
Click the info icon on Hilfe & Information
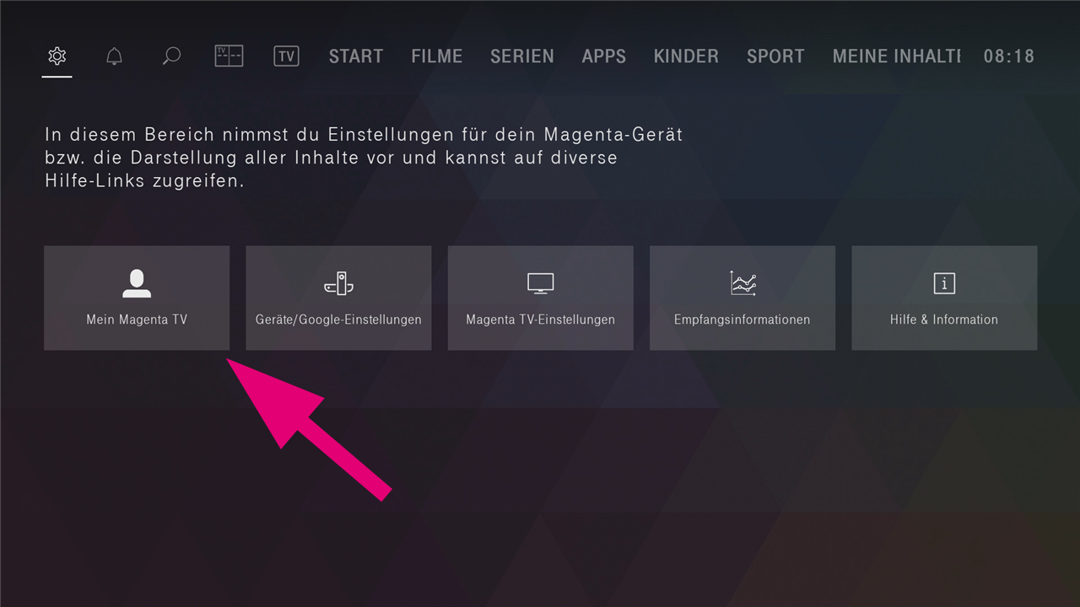click(x=943, y=283)
